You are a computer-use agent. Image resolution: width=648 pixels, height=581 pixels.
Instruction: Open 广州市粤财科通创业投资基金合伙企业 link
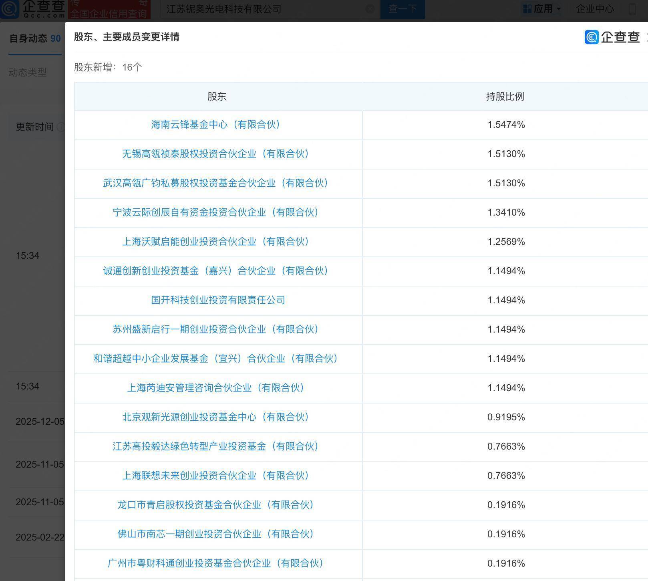pos(217,563)
